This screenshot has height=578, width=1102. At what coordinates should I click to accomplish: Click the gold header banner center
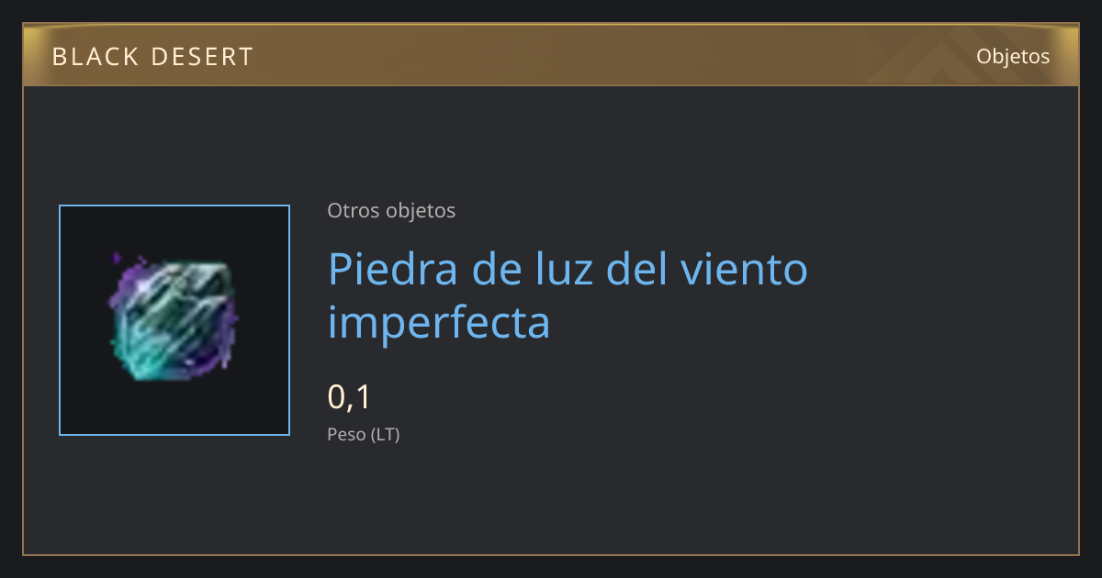[x=551, y=55]
